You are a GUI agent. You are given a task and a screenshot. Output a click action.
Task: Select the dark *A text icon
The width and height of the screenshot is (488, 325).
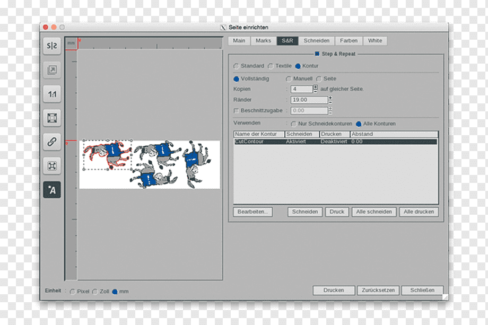[x=52, y=190]
